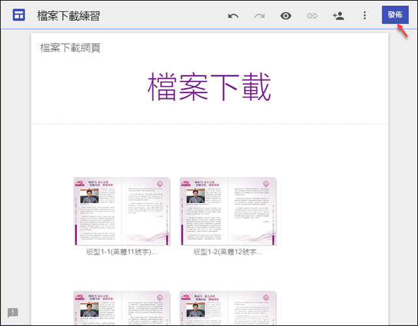Open the three-dot more options menu
Image resolution: width=418 pixels, height=326 pixels.
click(x=365, y=16)
